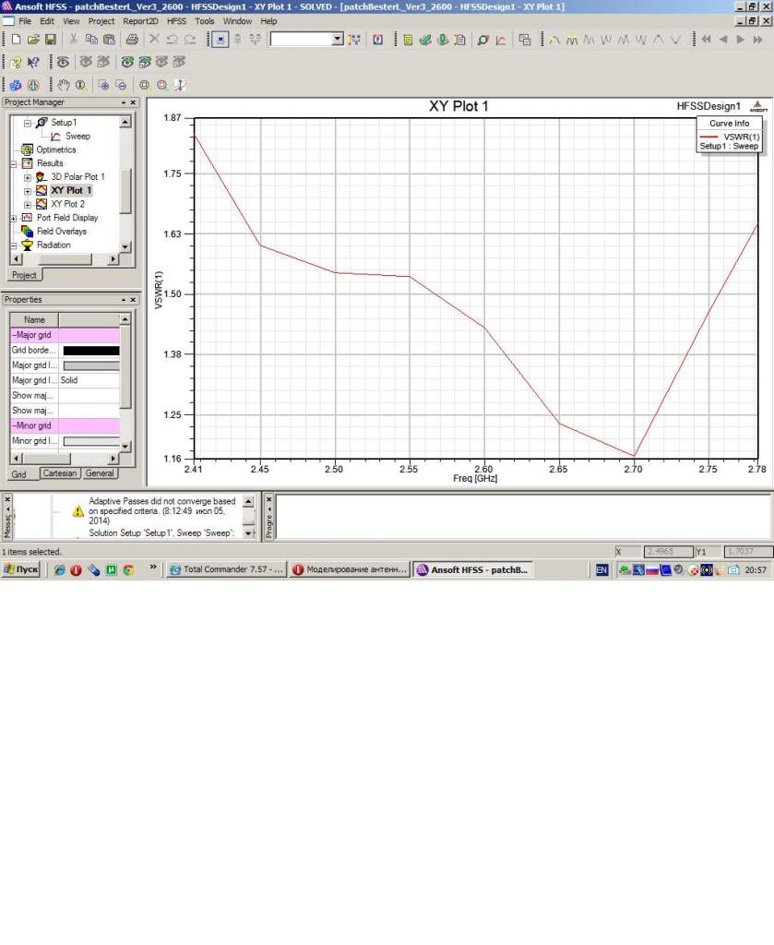This screenshot has height=945, width=774.
Task: Open the Report2D menu
Action: [x=140, y=20]
